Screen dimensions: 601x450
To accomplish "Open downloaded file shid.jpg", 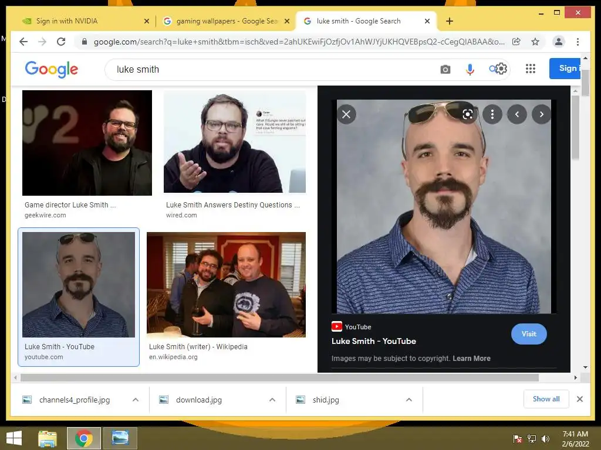I will (325, 400).
